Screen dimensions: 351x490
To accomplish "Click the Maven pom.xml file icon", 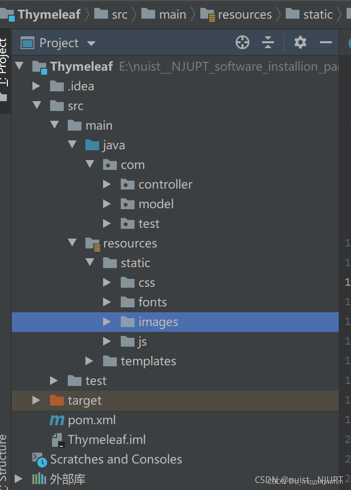I will [57, 420].
